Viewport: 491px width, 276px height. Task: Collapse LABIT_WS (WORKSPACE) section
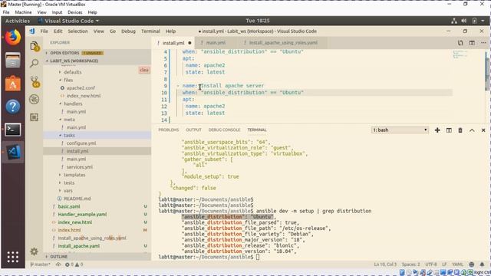coord(74,61)
